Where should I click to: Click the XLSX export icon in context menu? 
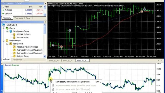(53, 86)
